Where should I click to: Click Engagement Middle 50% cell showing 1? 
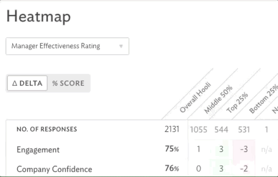click(199, 150)
